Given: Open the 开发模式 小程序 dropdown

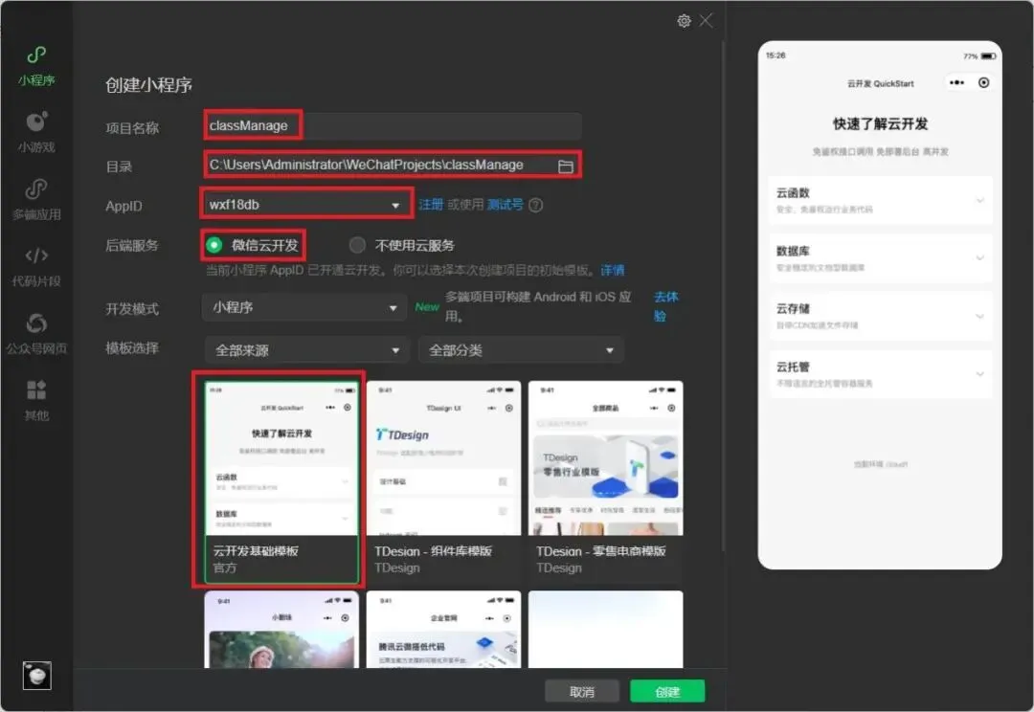Looking at the screenshot, I should coord(304,308).
